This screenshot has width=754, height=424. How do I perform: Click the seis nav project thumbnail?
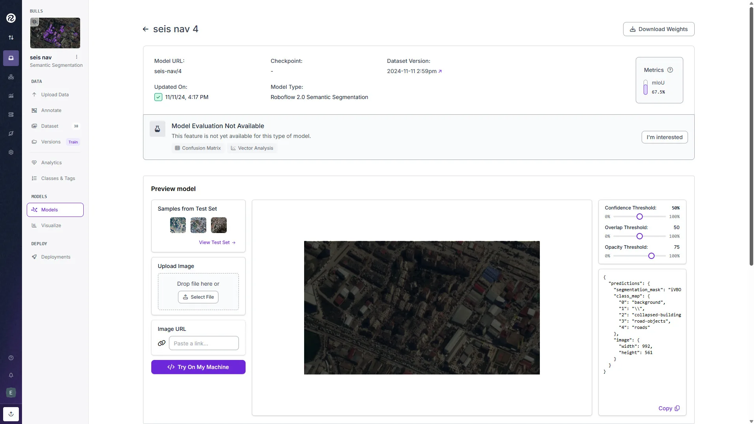pos(55,33)
